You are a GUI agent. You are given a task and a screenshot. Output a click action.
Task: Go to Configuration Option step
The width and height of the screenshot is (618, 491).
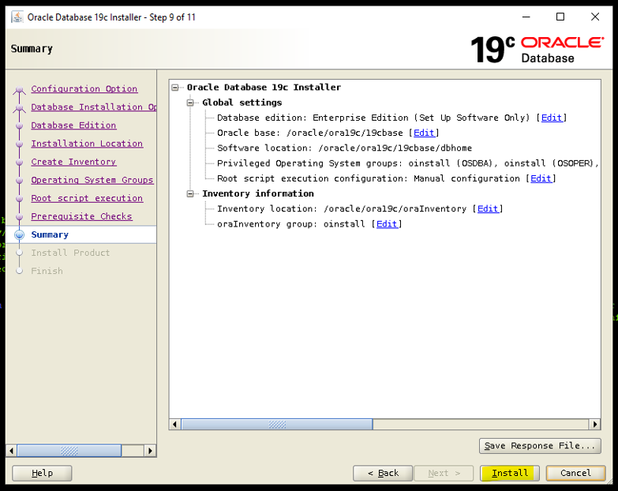(x=84, y=88)
